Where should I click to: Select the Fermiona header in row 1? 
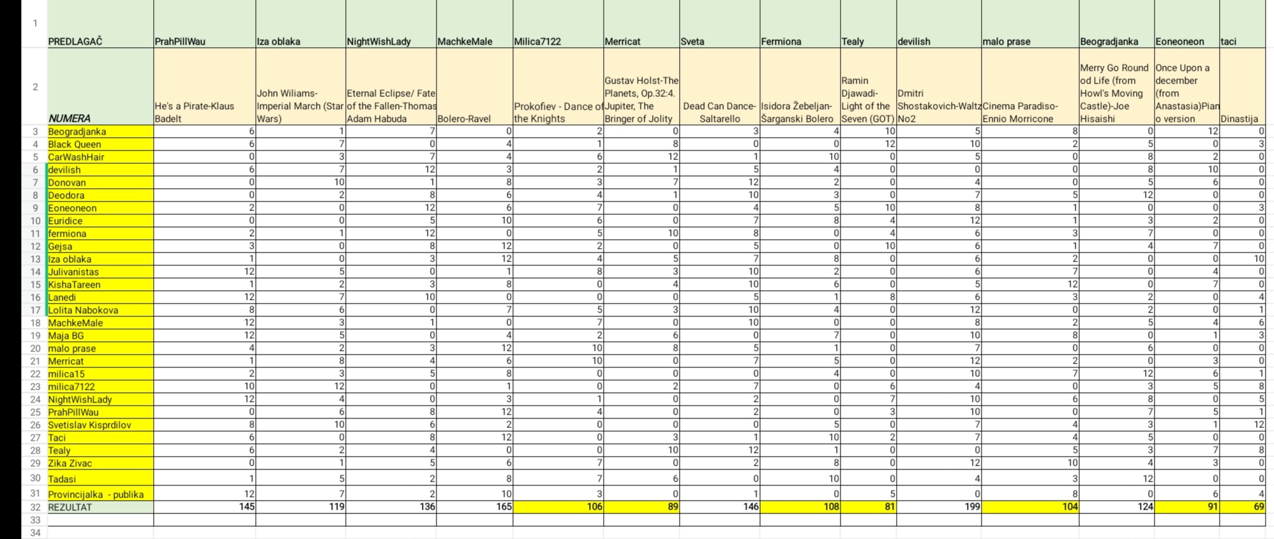click(x=800, y=24)
